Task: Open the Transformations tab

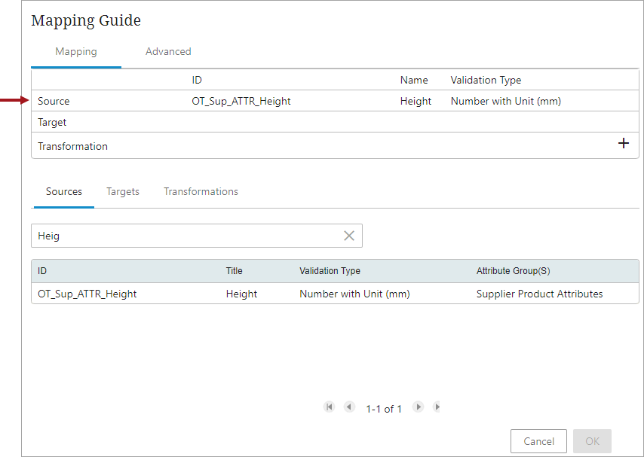Action: [x=201, y=192]
